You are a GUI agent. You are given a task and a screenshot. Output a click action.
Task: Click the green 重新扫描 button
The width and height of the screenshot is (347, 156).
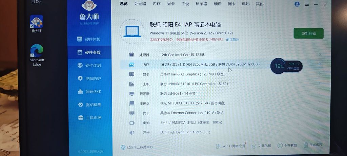pyautogui.click(x=308, y=34)
